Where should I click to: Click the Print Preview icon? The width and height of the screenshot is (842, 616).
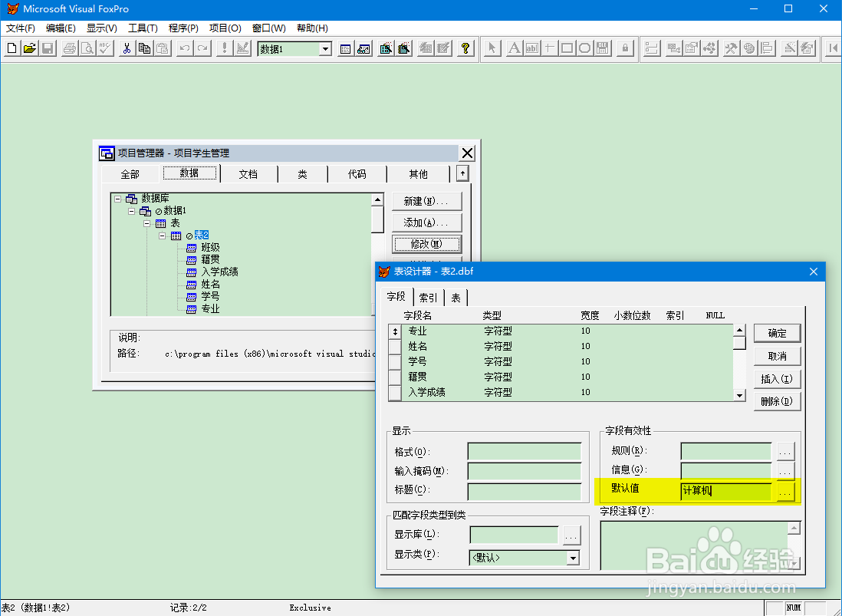[87, 48]
